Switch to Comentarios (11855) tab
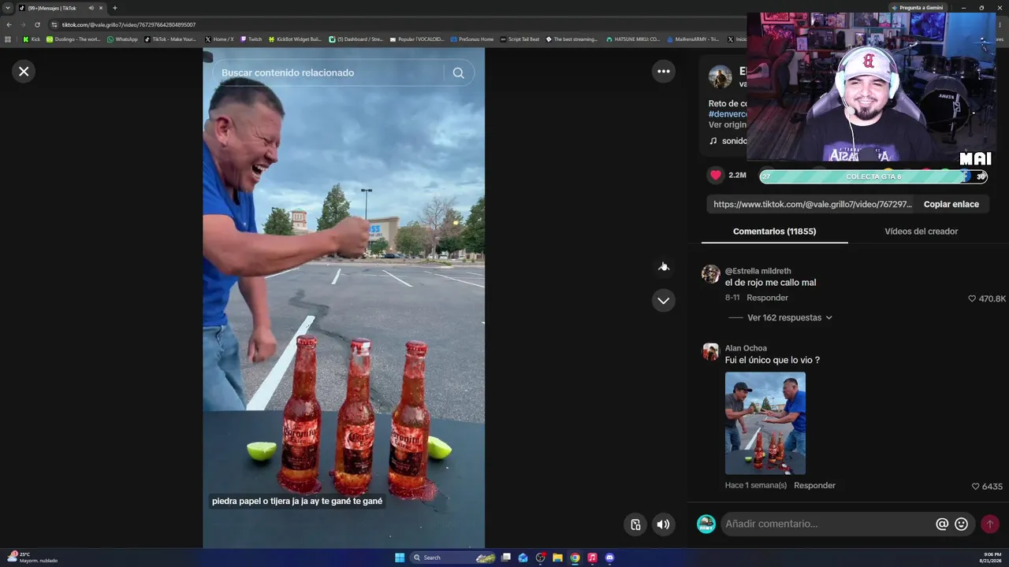The width and height of the screenshot is (1009, 567). click(x=774, y=232)
